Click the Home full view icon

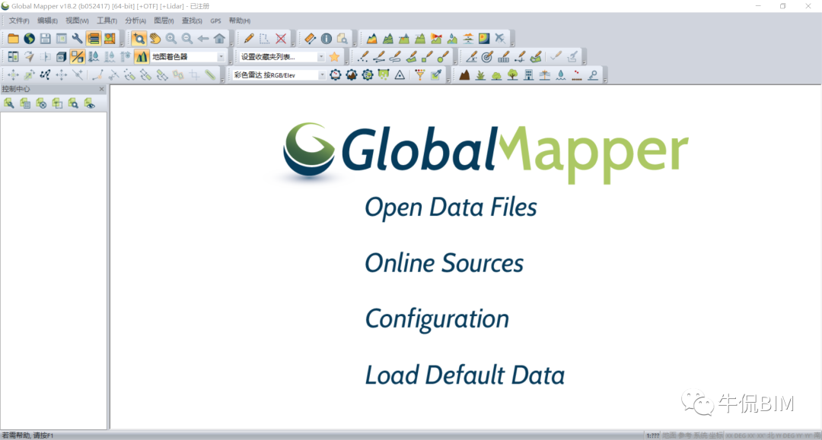click(x=219, y=39)
